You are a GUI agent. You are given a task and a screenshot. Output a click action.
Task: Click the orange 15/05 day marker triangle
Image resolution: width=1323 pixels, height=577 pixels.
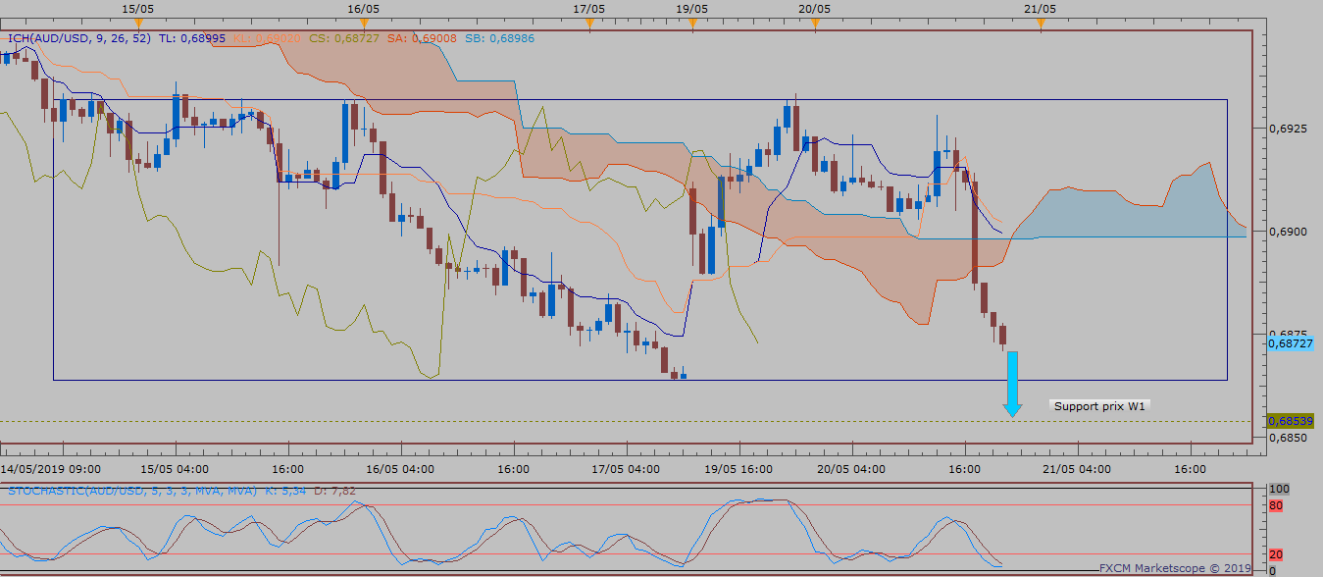pyautogui.click(x=138, y=23)
